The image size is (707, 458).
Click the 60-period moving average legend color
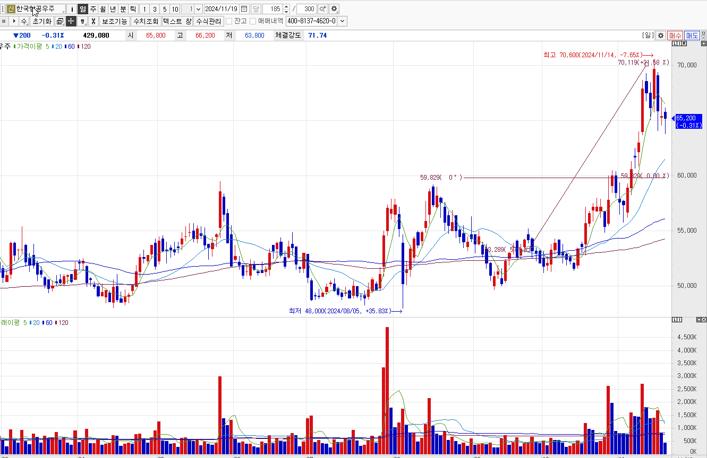coord(65,47)
